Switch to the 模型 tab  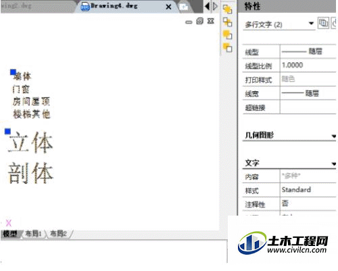pos(10,234)
